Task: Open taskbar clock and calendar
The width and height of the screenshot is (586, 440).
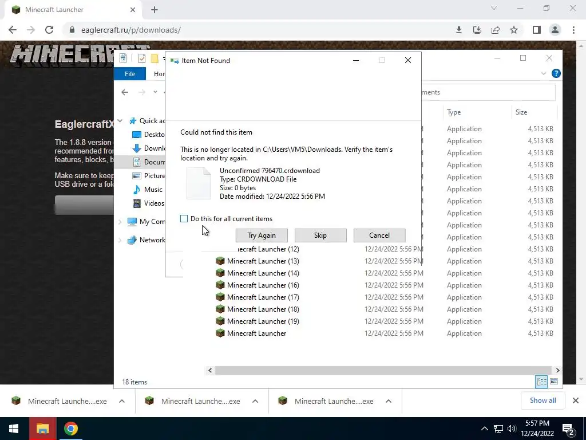Action: click(x=537, y=429)
